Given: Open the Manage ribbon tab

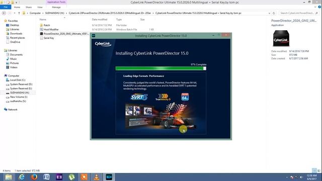Looking at the screenshot, I should 56,7.
